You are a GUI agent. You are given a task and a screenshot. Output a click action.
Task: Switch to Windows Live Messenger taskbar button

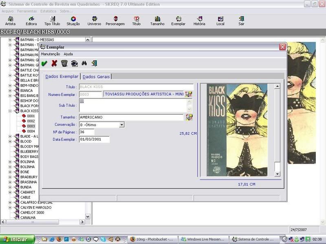click(203, 239)
